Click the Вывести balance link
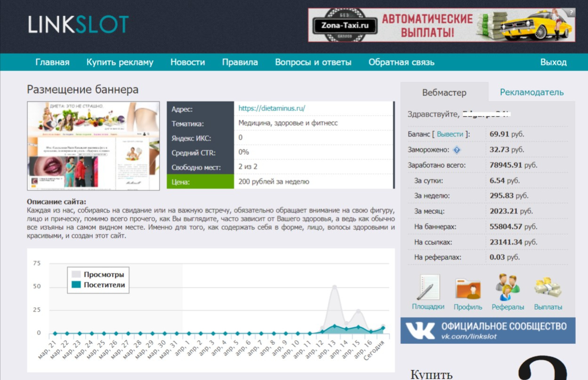 point(450,134)
